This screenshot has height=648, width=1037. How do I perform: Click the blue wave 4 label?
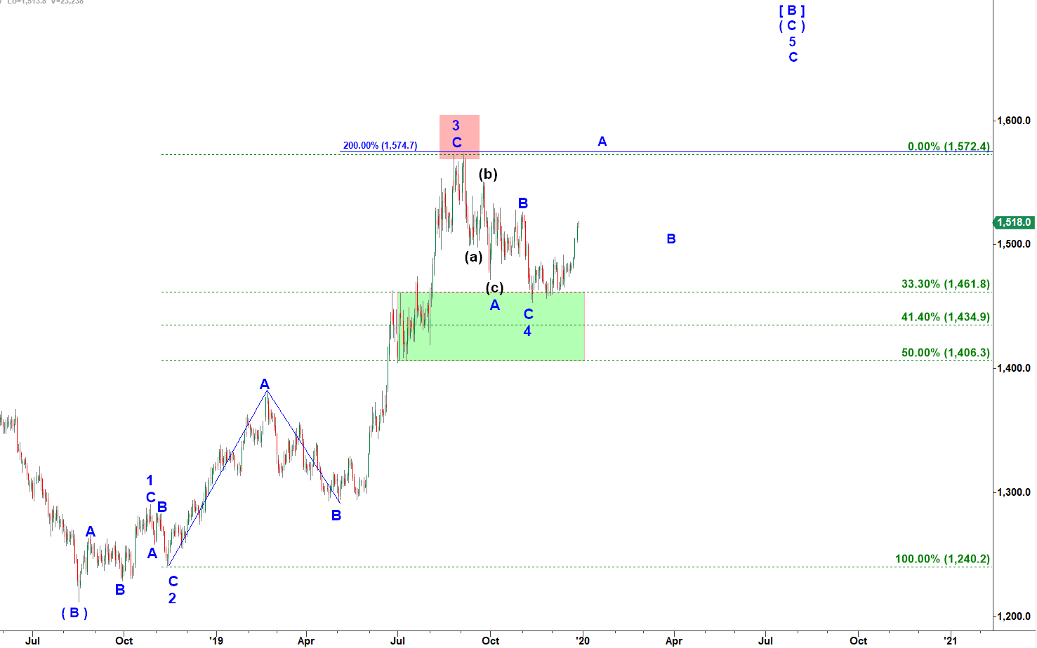pos(527,330)
